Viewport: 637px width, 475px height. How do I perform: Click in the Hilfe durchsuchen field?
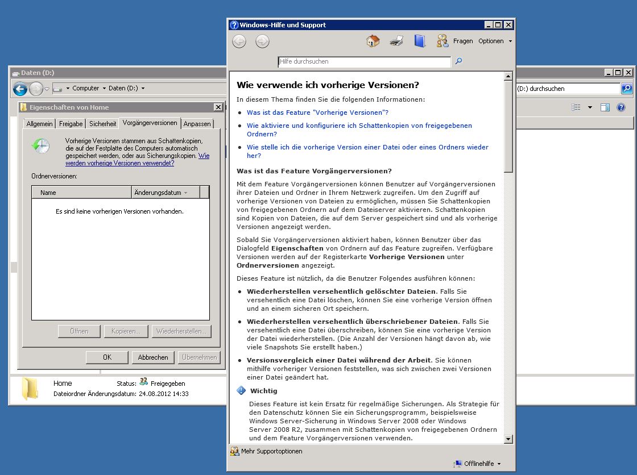click(365, 62)
